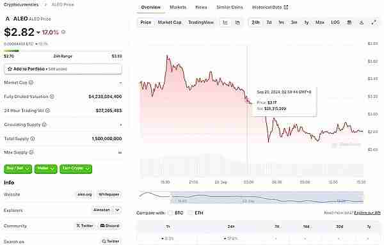Switch to candlestick chart icon
Viewport: 384px width, 245px height.
coord(237,22)
